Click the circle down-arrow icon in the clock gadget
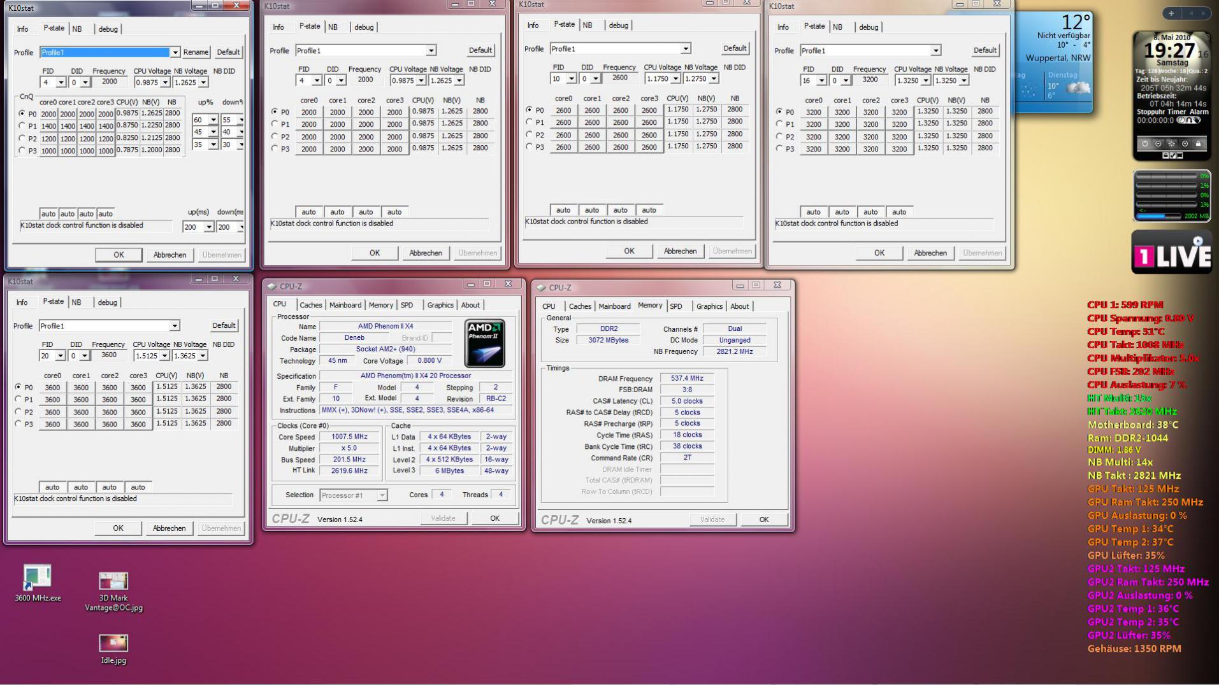The height and width of the screenshot is (685, 1219). [x=1185, y=144]
